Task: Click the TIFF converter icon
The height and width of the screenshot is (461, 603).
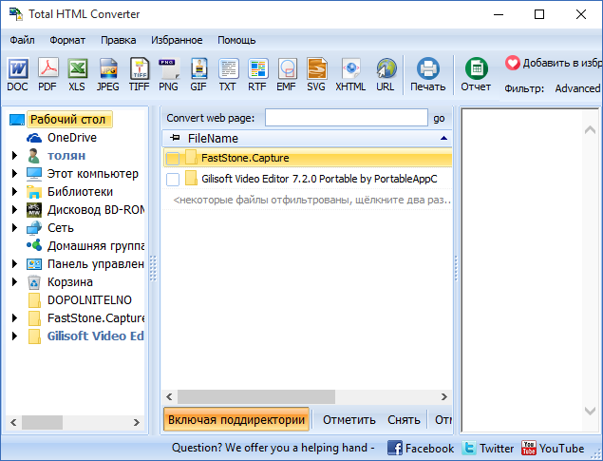Action: pos(139,74)
